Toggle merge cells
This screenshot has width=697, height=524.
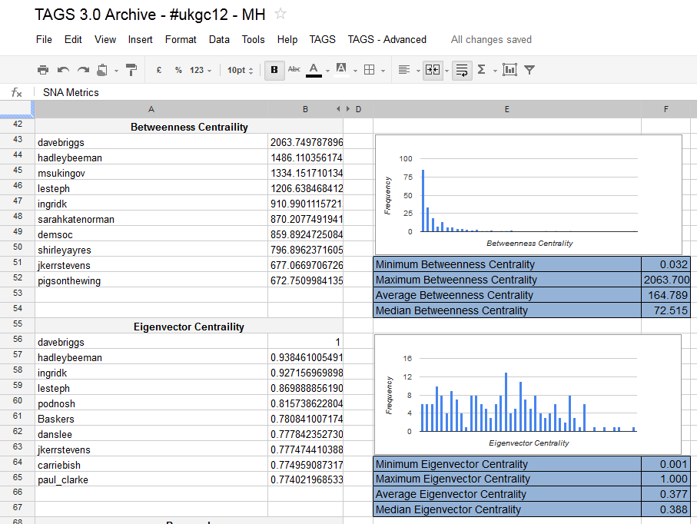pyautogui.click(x=432, y=69)
